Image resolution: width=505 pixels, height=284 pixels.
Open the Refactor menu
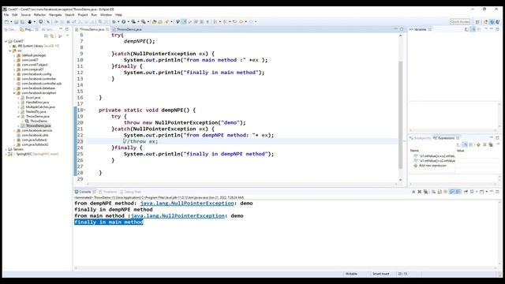point(39,15)
